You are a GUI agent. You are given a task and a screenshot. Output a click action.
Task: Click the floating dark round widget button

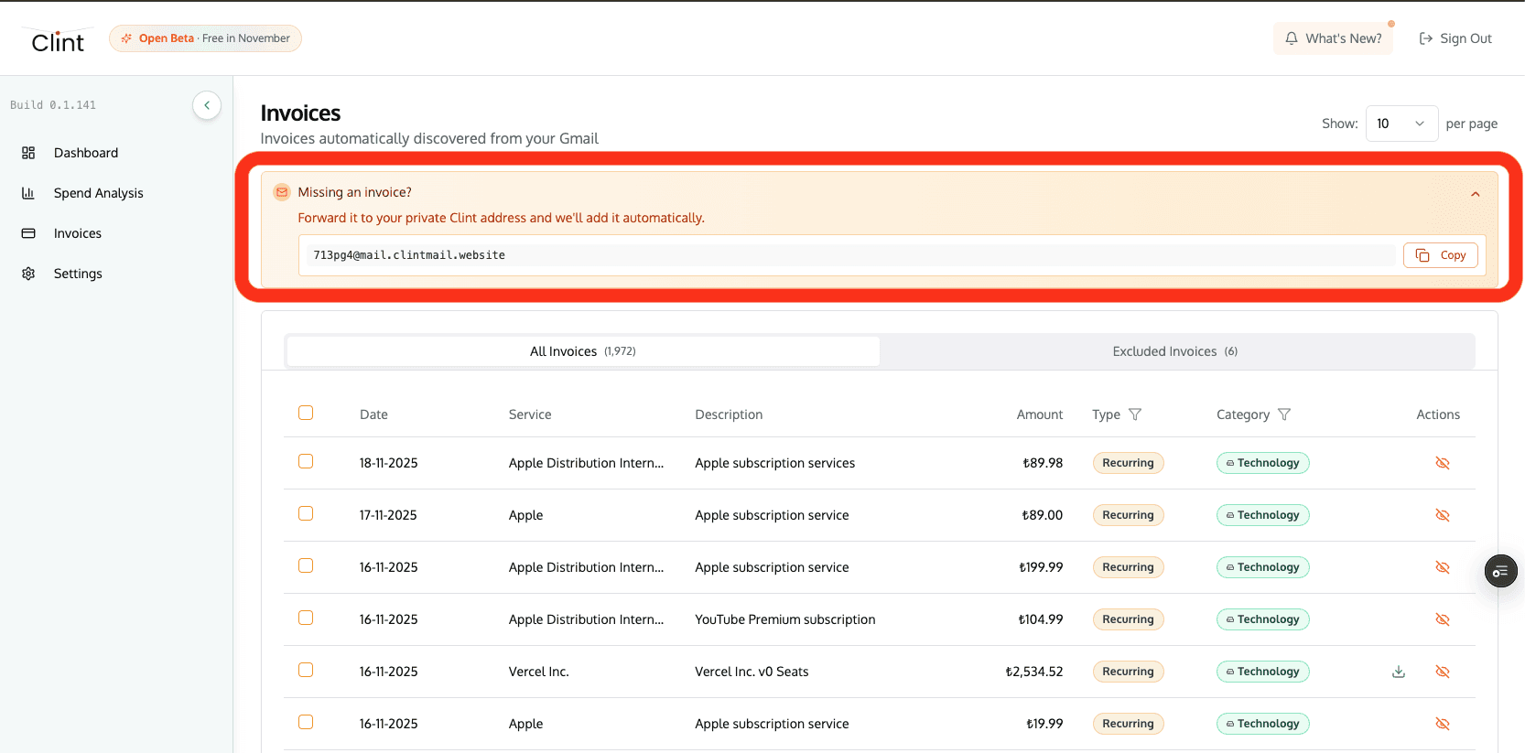[x=1501, y=572]
